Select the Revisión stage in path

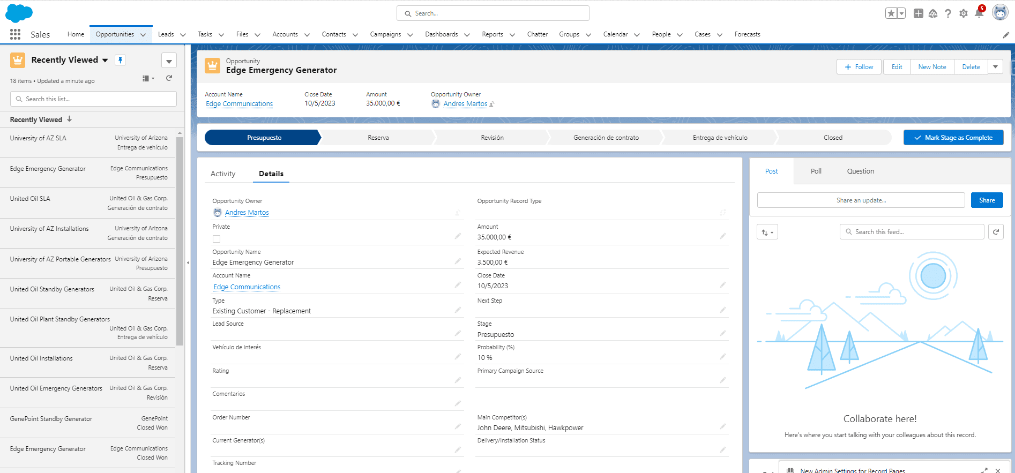pyautogui.click(x=492, y=138)
